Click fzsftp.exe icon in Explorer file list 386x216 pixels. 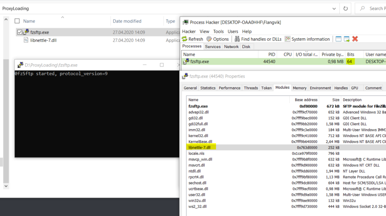pyautogui.click(x=26, y=32)
